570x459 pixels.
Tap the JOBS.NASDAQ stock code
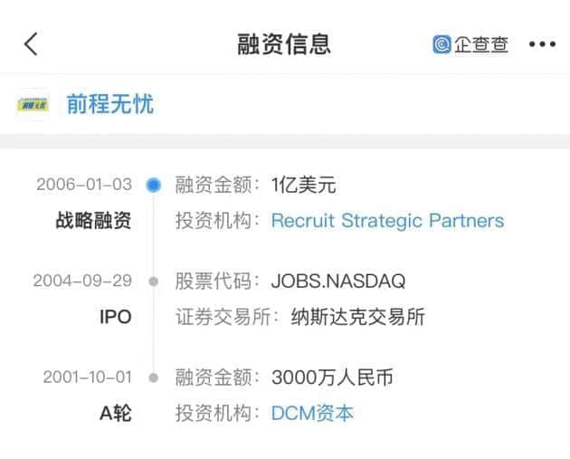point(338,281)
